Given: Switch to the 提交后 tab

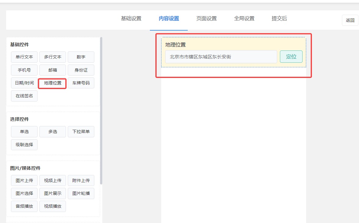Looking at the screenshot, I should pos(279,18).
